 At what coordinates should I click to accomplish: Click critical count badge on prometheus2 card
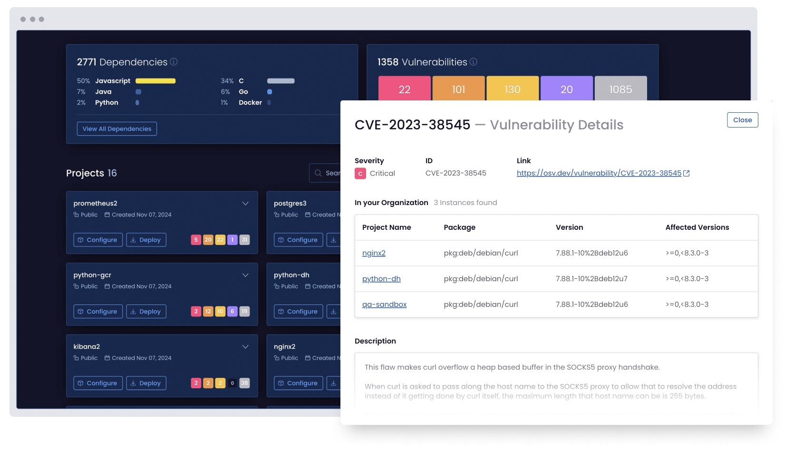pyautogui.click(x=196, y=240)
